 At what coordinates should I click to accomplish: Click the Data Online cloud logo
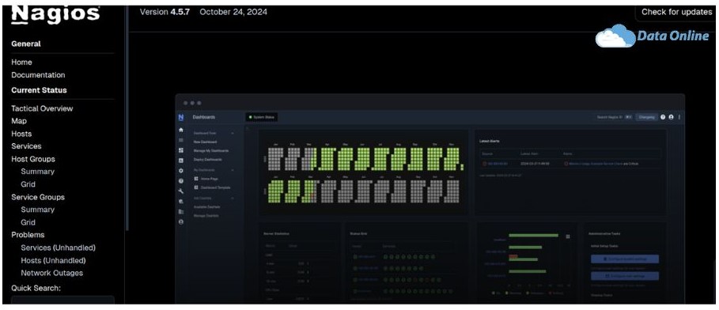pos(652,36)
